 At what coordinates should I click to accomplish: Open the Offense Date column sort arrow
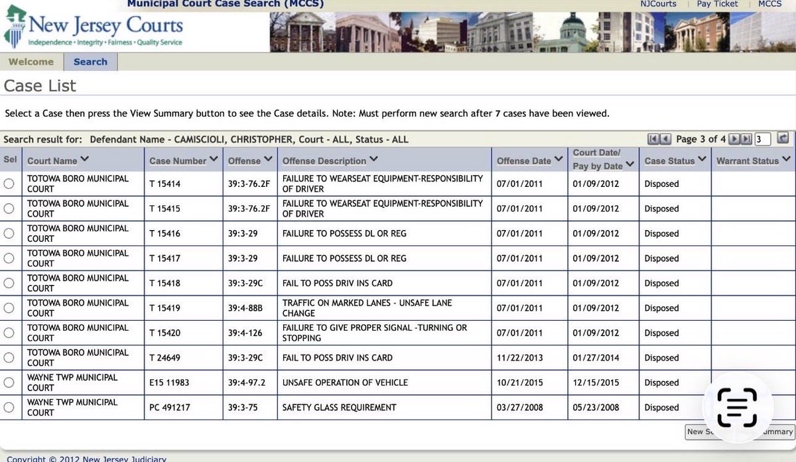(559, 160)
